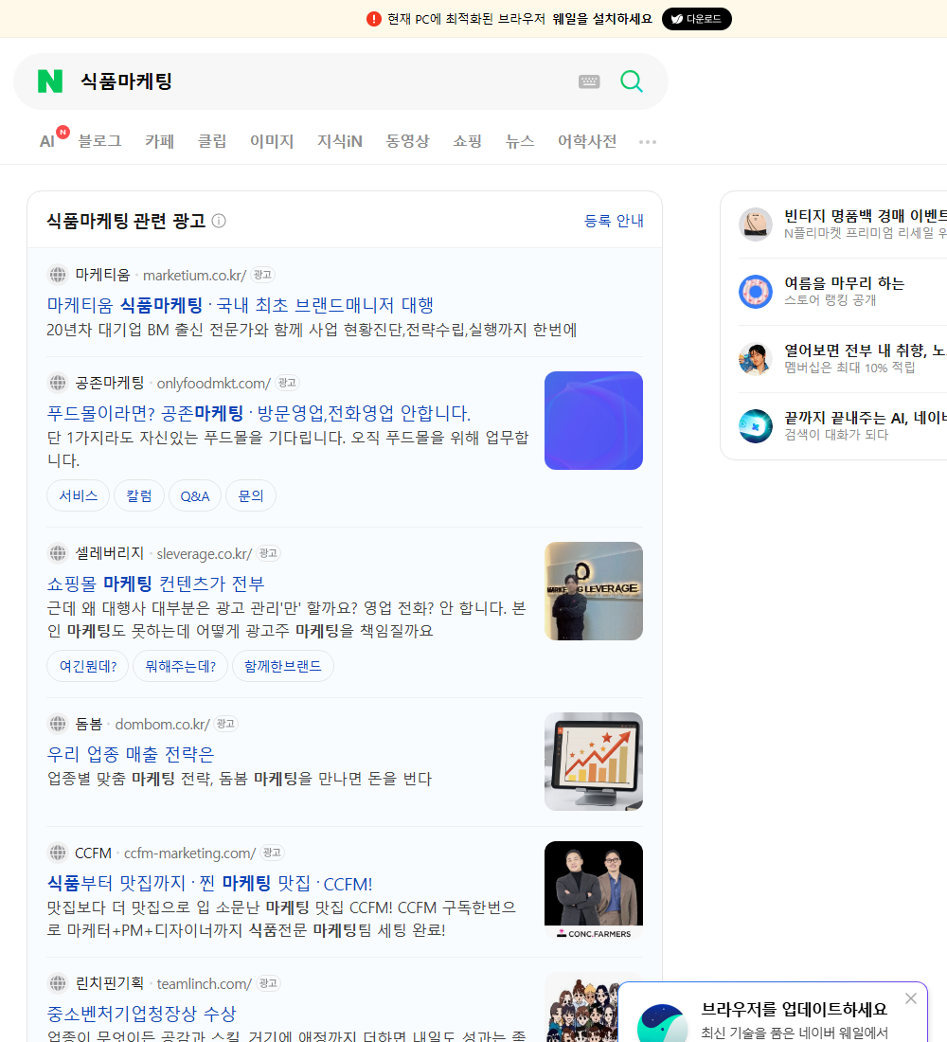The image size is (947, 1042).
Task: Click the globe icon beside 린치핀기획
Action: coord(58,983)
